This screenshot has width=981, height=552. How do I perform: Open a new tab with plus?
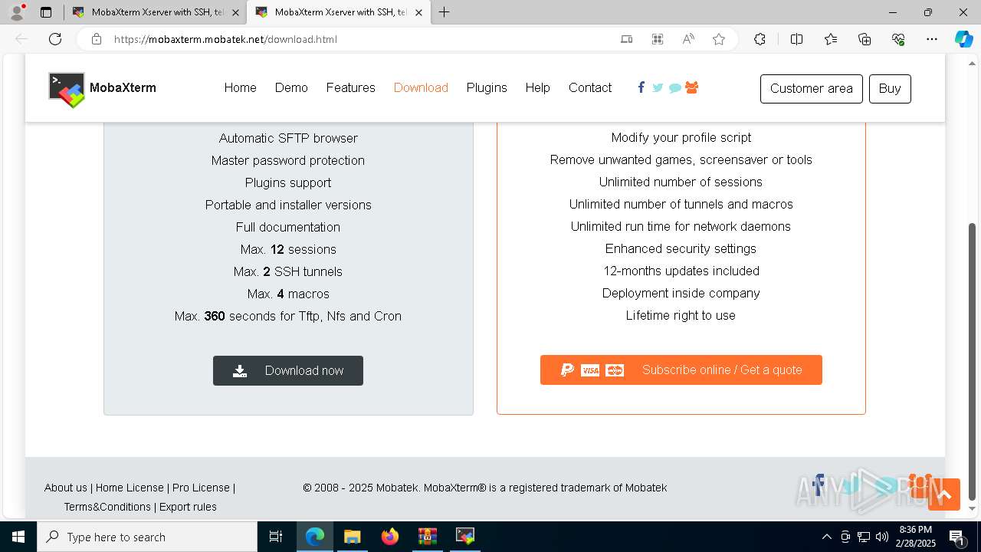pos(445,12)
